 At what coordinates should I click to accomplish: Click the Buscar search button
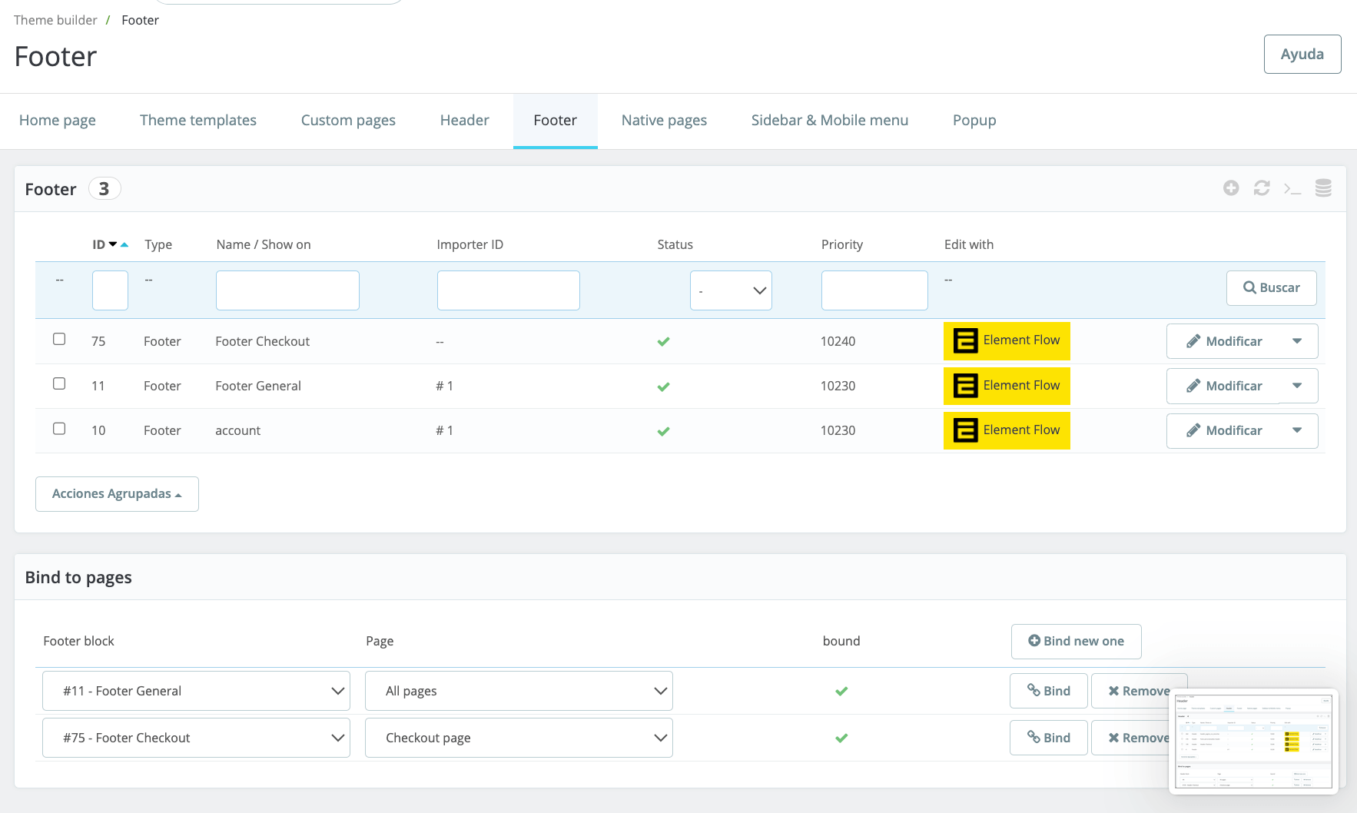[1272, 288]
